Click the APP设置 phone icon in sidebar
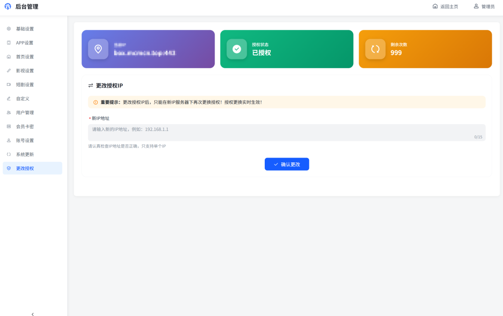Viewport: 503px width, 316px height. point(9,43)
